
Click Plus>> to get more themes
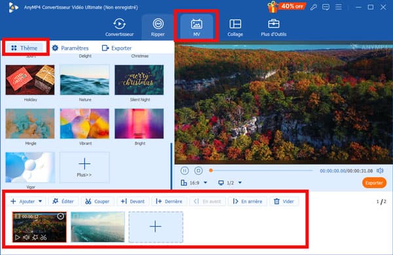[84, 167]
